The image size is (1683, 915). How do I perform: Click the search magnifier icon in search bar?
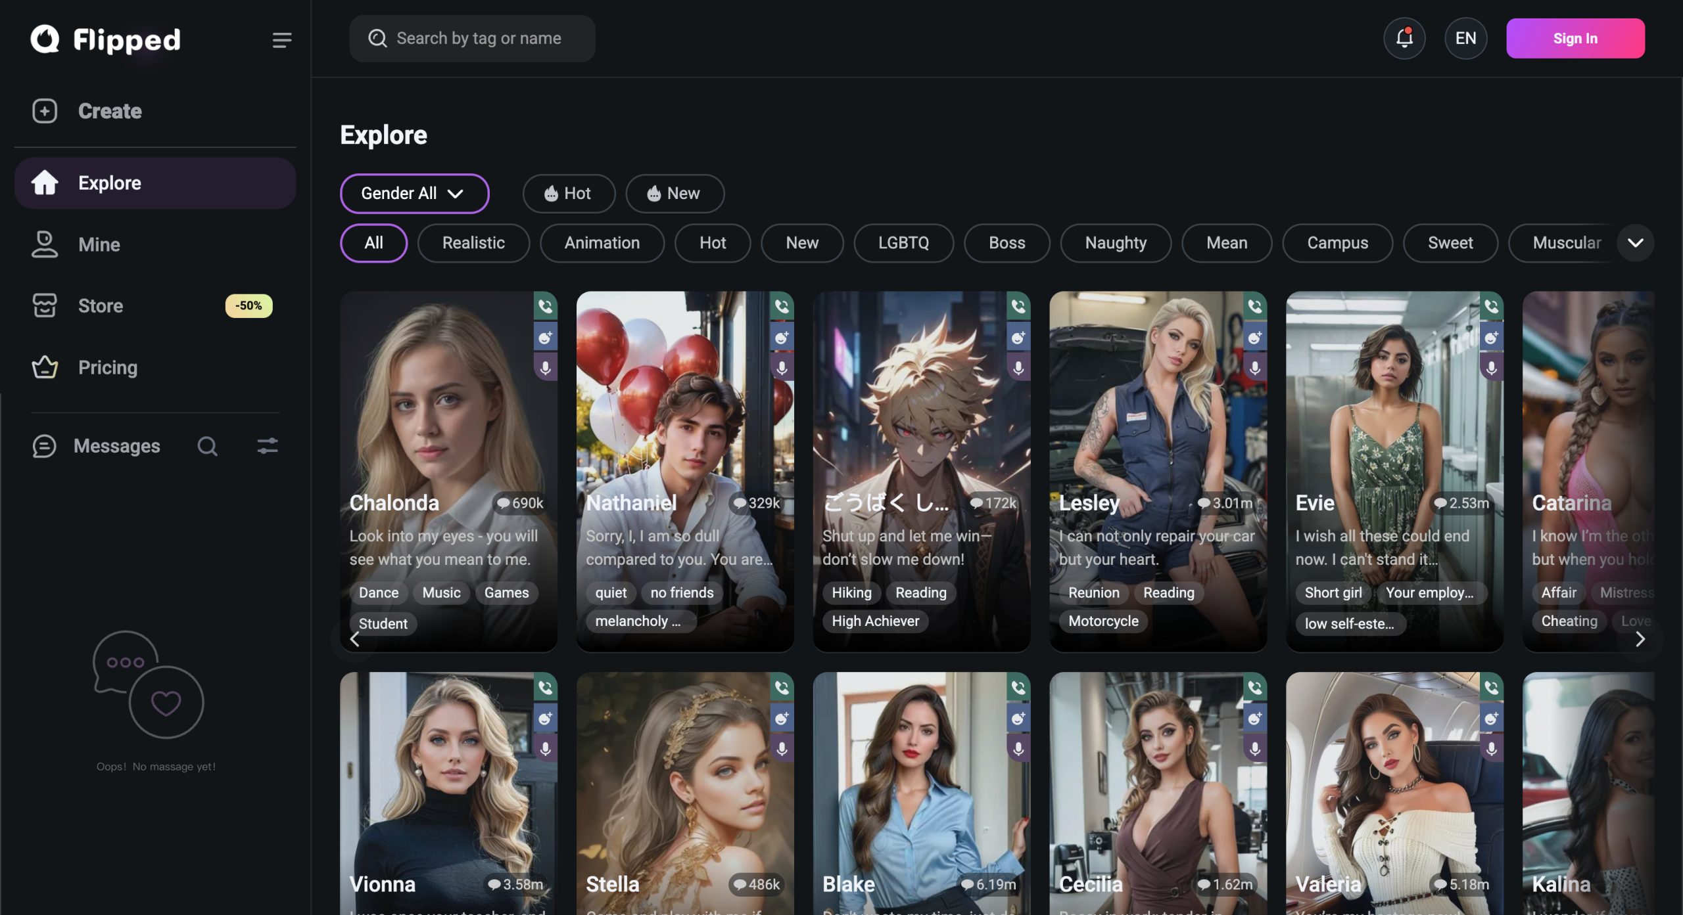377,38
